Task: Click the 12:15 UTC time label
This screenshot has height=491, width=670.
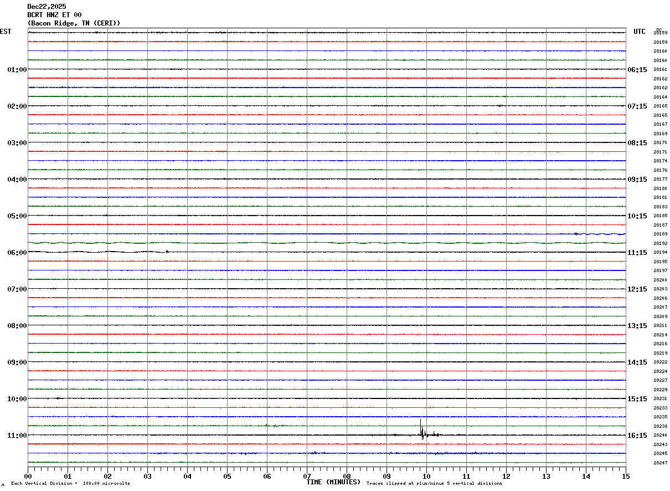Action: click(637, 289)
